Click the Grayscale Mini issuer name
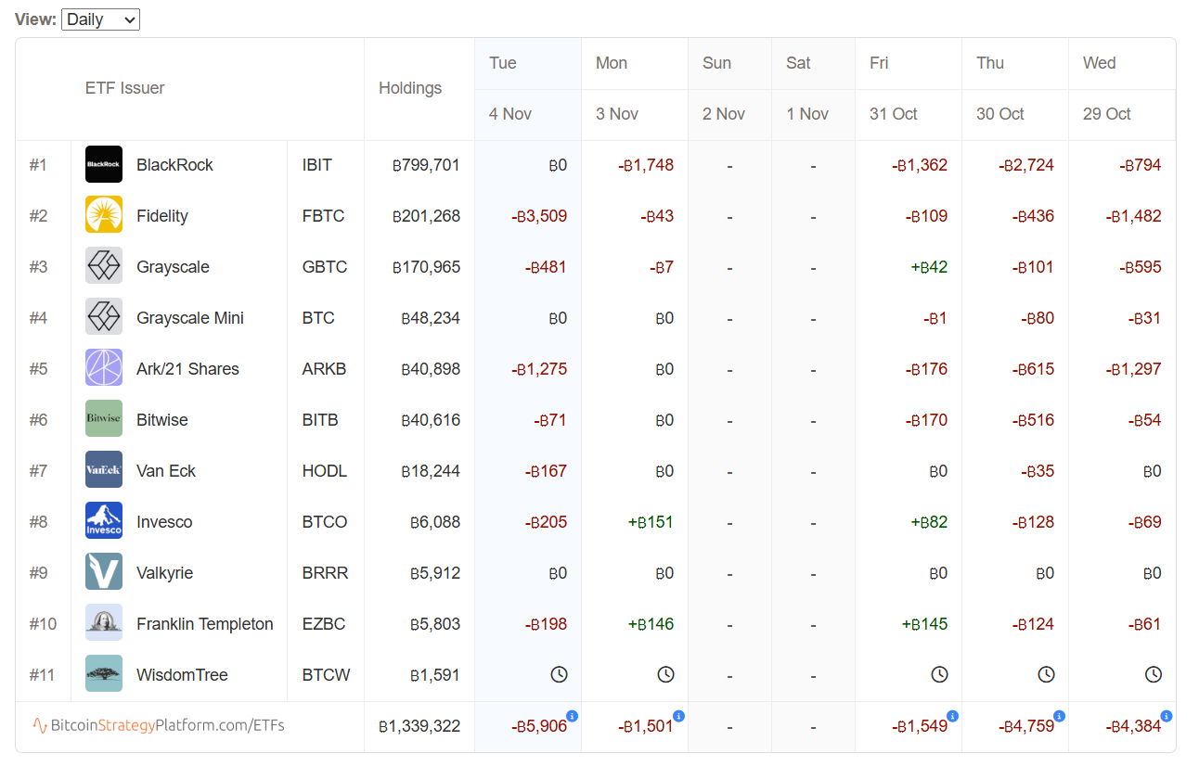Viewport: 1199px width, 779px height. coord(190,318)
